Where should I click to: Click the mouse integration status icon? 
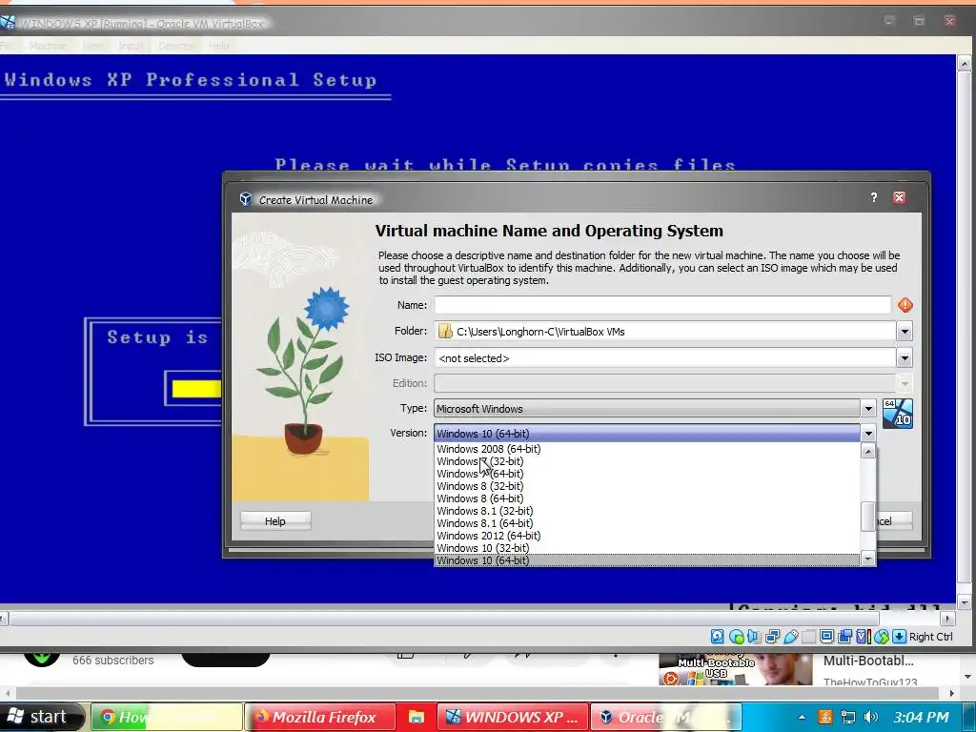[x=881, y=636]
